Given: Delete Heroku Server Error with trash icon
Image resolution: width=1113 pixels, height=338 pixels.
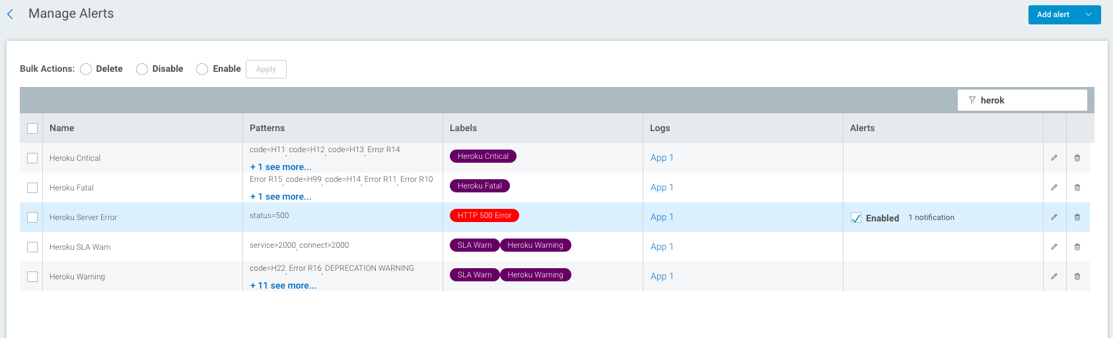Looking at the screenshot, I should [1077, 217].
